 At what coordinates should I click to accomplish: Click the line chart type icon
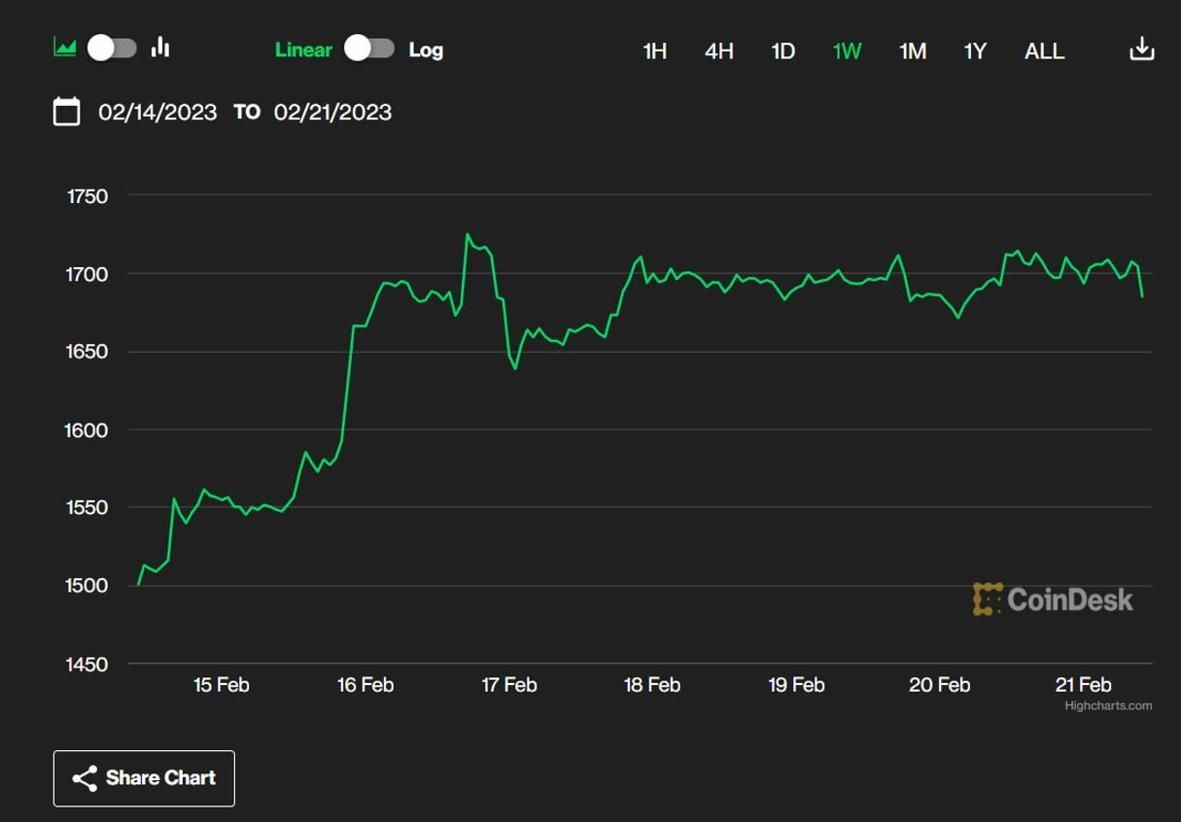pos(64,48)
